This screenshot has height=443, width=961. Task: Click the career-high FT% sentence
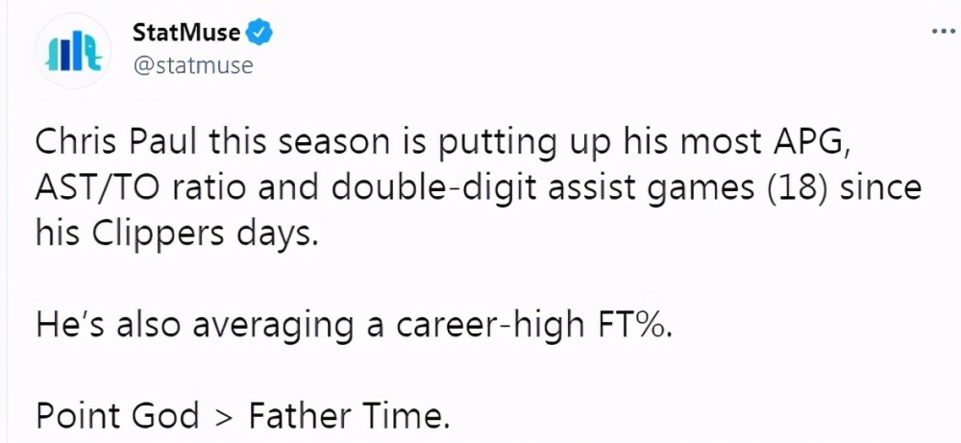354,326
